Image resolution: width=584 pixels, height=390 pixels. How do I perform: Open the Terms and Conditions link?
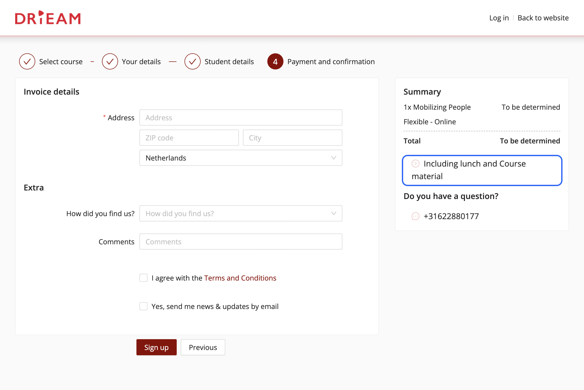click(240, 278)
